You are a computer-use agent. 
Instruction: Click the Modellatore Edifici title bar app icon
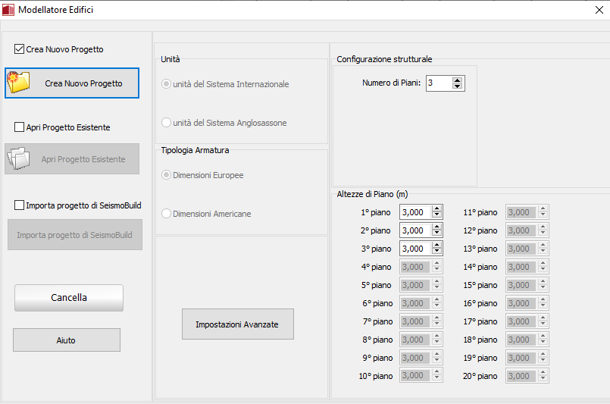click(9, 10)
